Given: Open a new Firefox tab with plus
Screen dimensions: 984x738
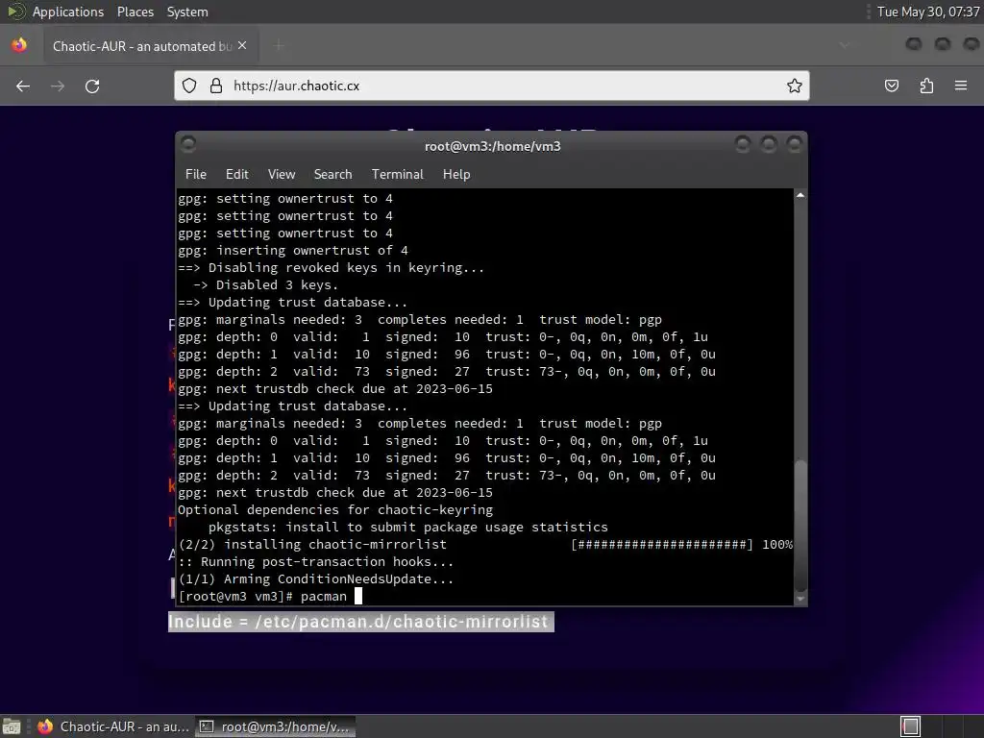Looking at the screenshot, I should 279,45.
